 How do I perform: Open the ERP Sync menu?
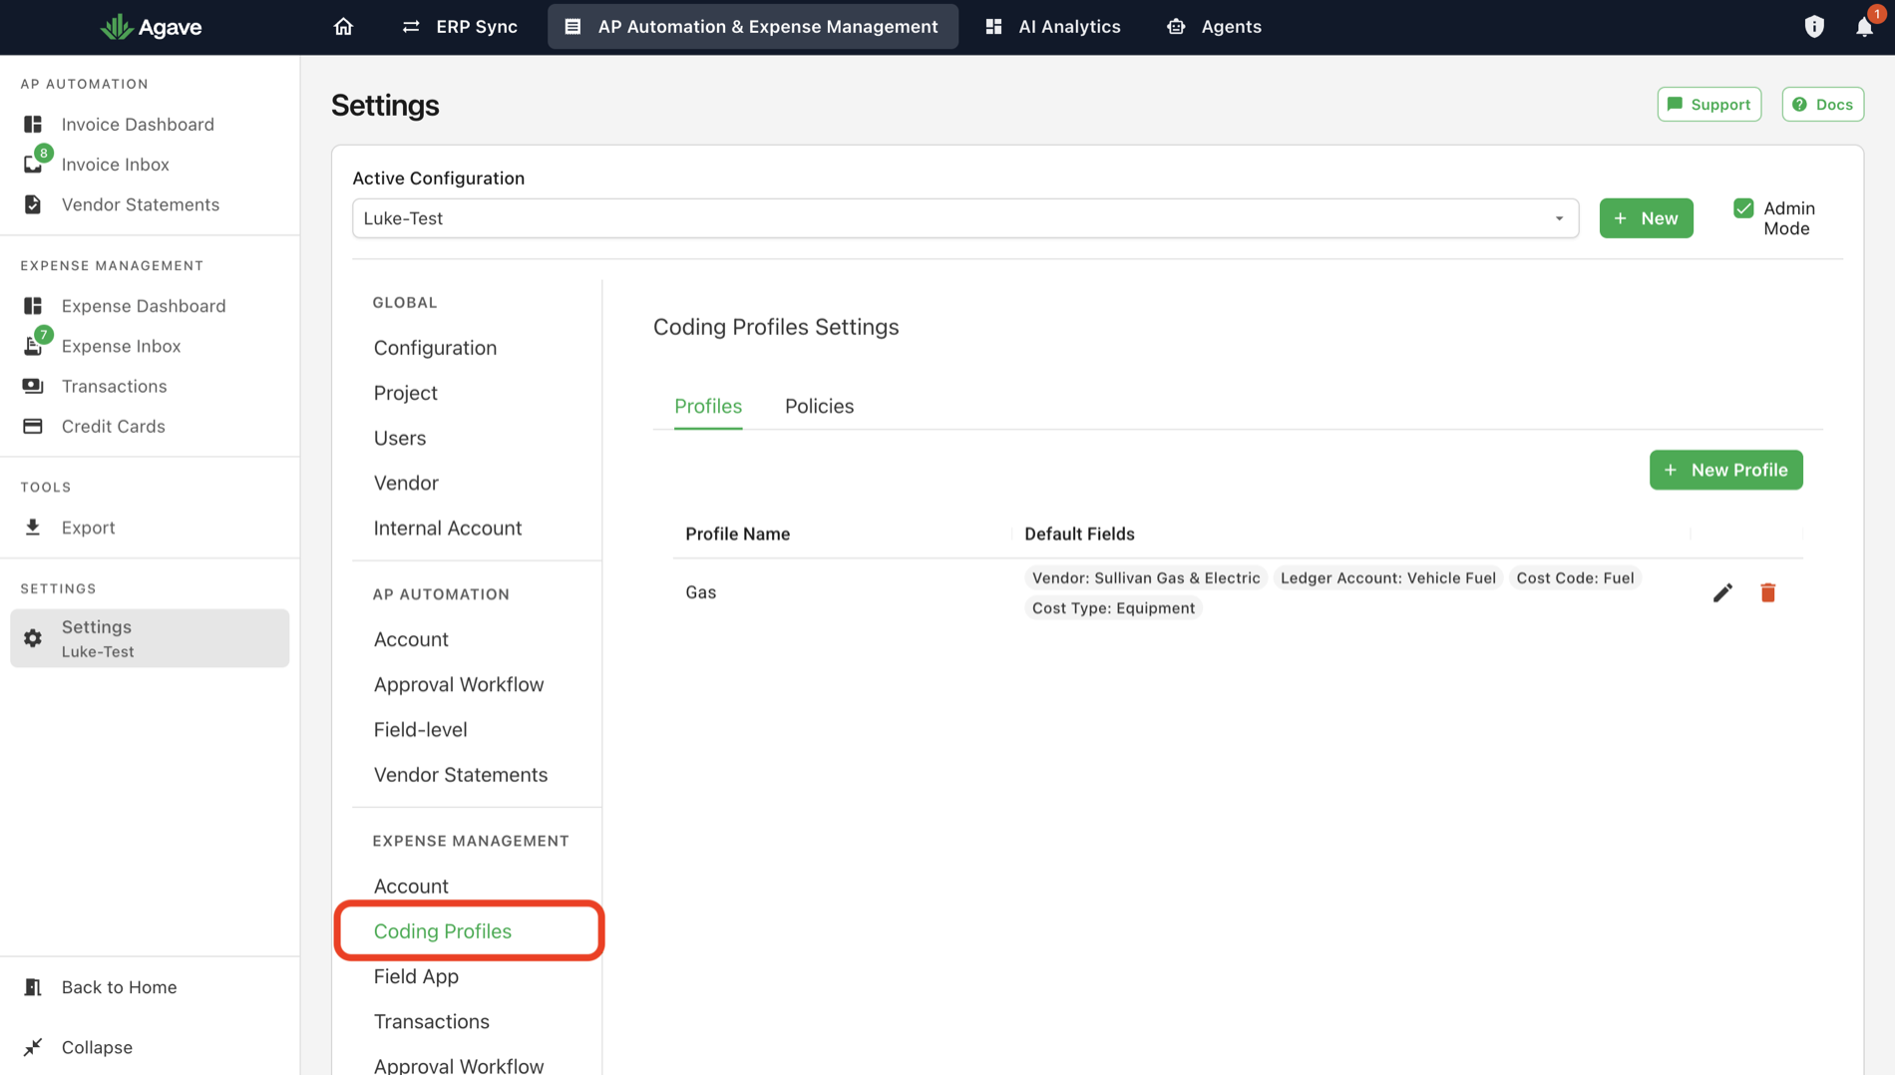[460, 27]
